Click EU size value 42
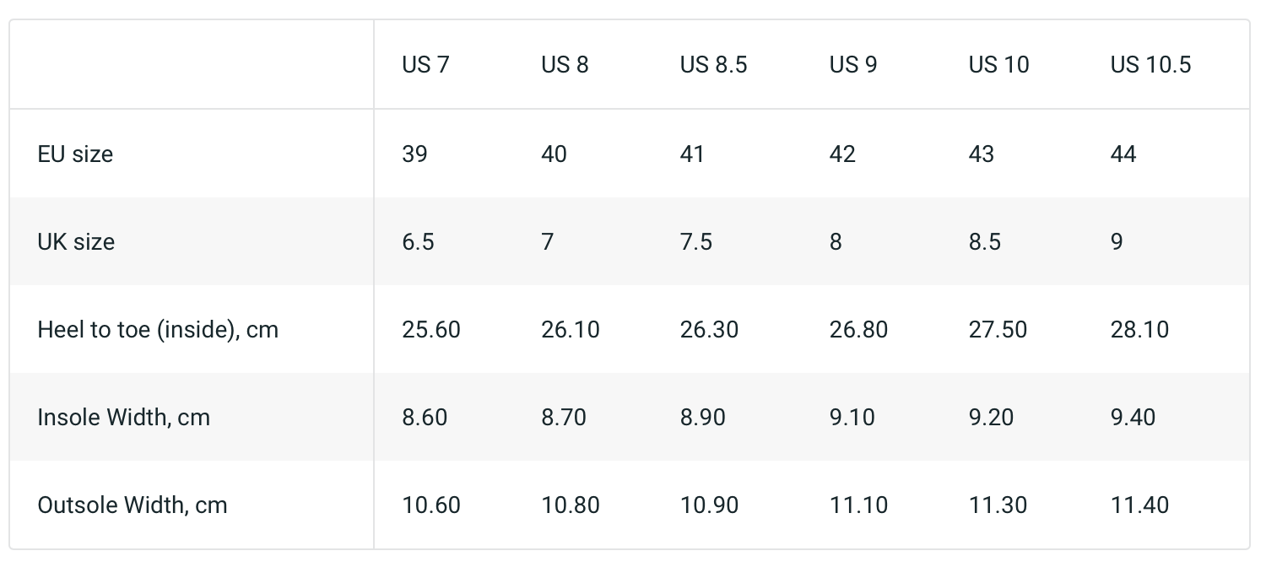 click(842, 154)
